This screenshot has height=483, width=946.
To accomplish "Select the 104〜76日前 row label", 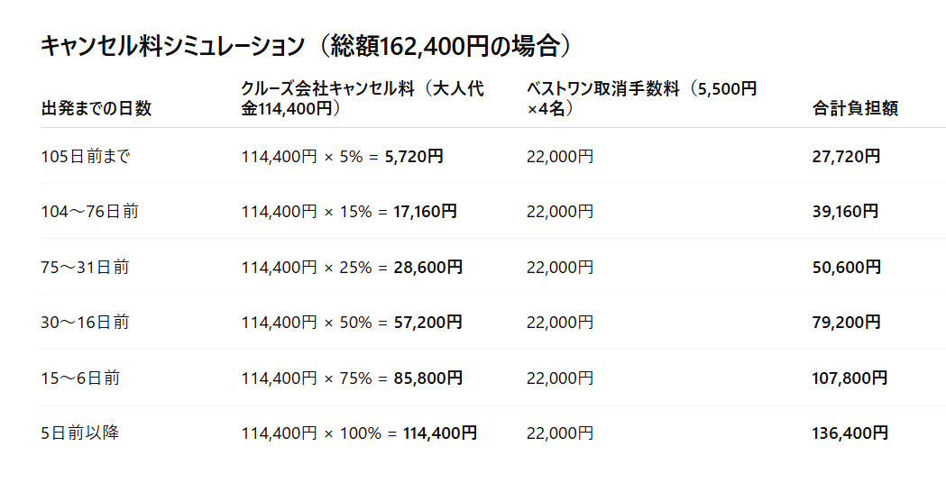I will [90, 212].
